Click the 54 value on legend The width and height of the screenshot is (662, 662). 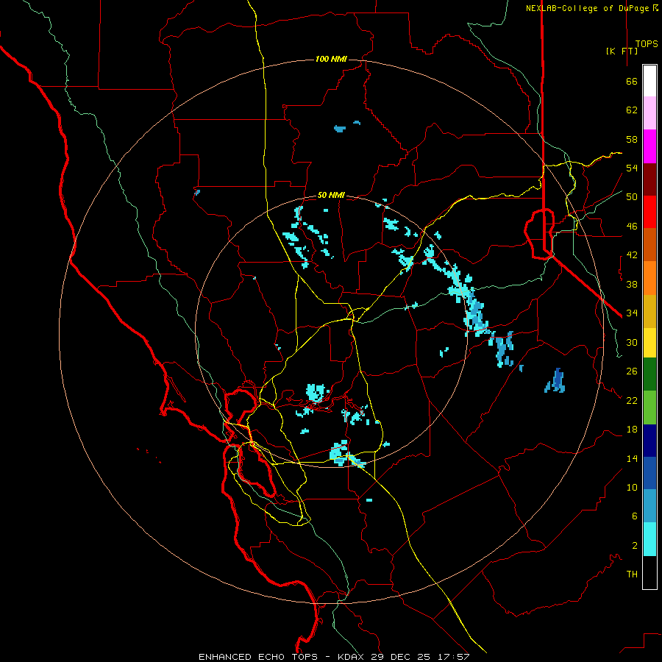632,168
